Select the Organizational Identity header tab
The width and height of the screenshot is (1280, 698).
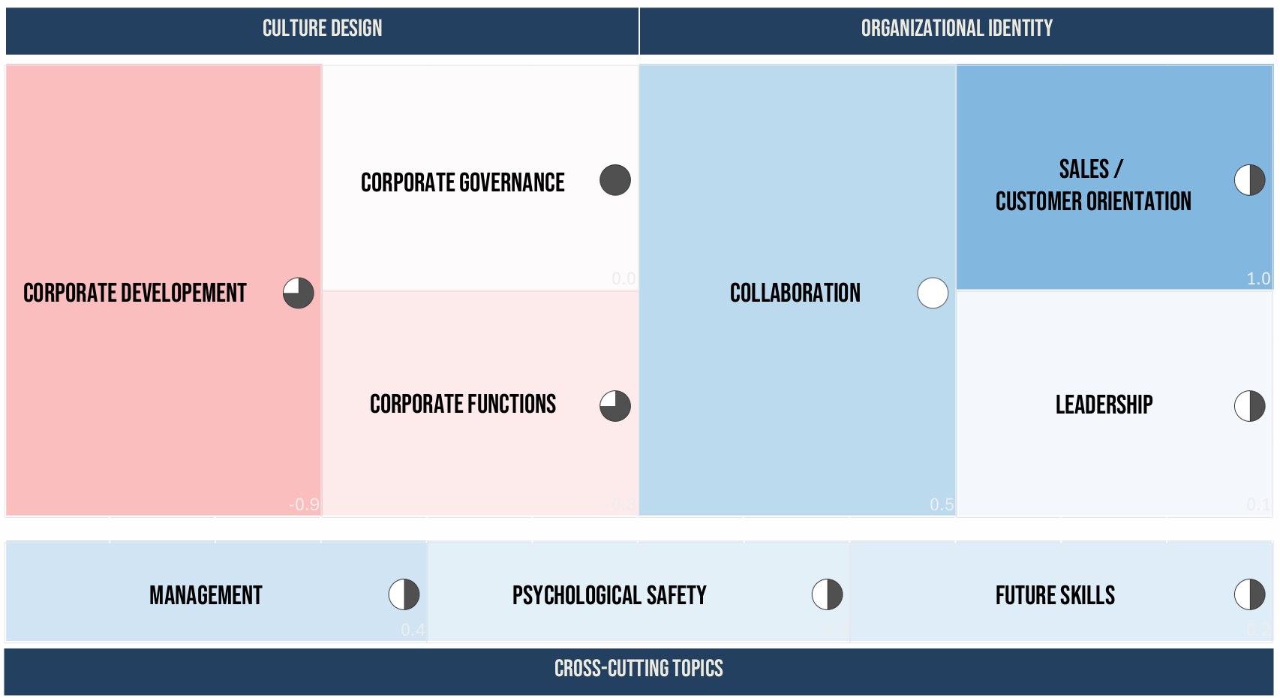click(x=957, y=29)
